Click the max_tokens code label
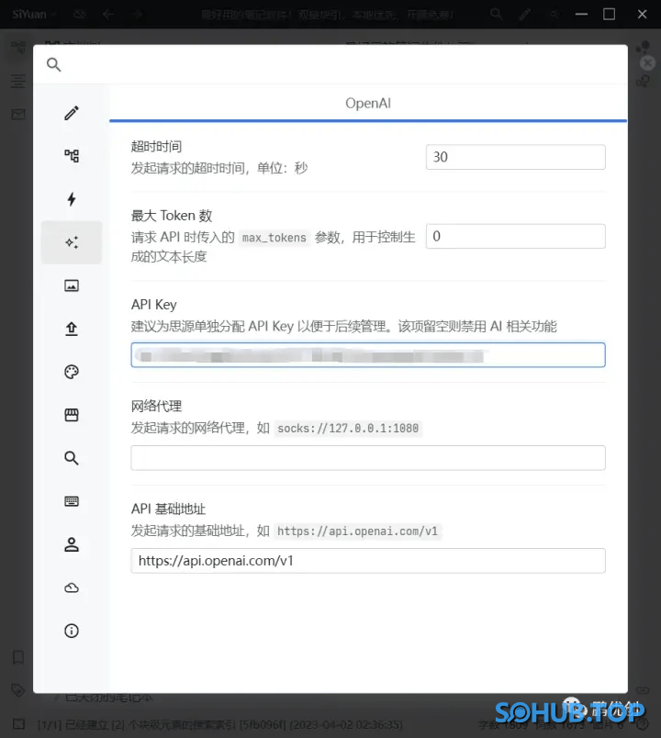This screenshot has width=661, height=738. tap(274, 238)
